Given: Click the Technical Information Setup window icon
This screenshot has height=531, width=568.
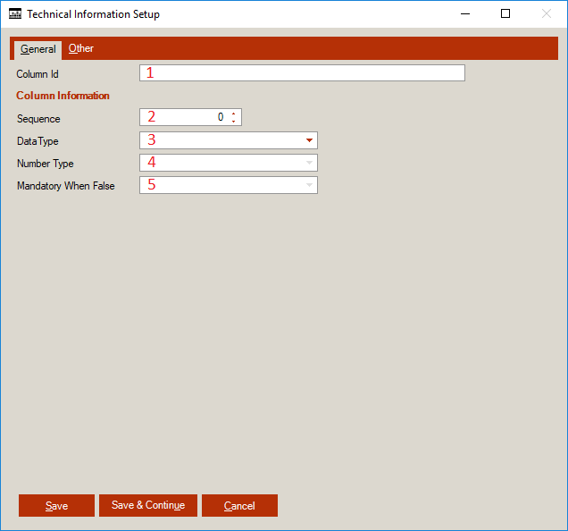Looking at the screenshot, I should pos(14,14).
